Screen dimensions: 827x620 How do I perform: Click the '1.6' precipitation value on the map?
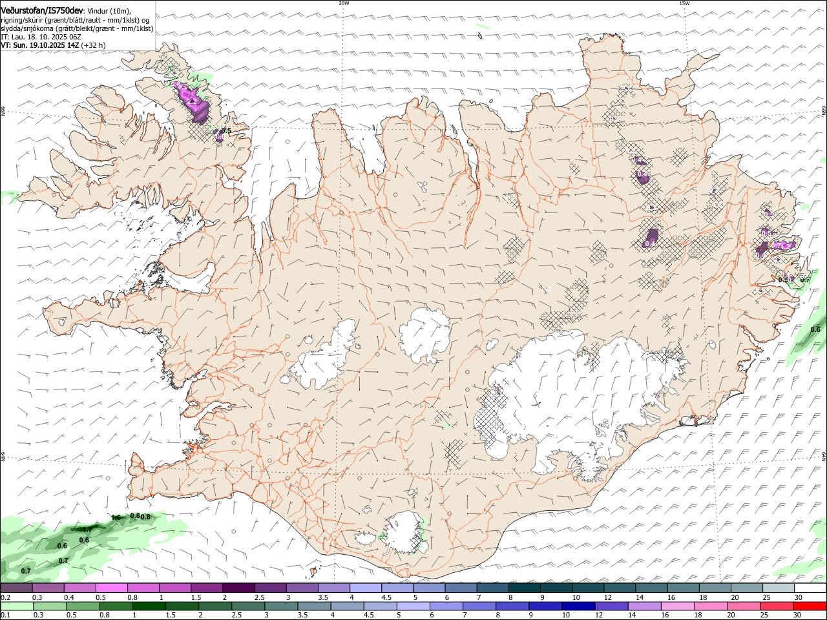116,518
